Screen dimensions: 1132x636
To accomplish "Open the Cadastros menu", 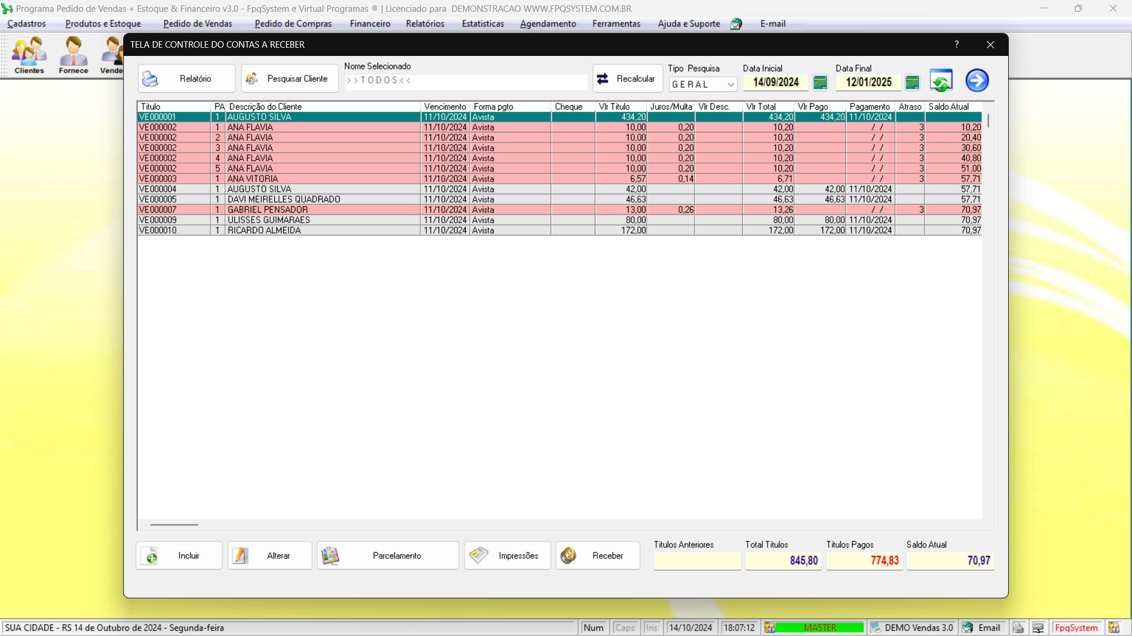I will (27, 24).
